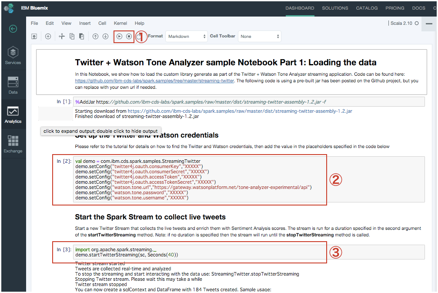Move the selected cell down
The height and width of the screenshot is (293, 438).
(105, 36)
